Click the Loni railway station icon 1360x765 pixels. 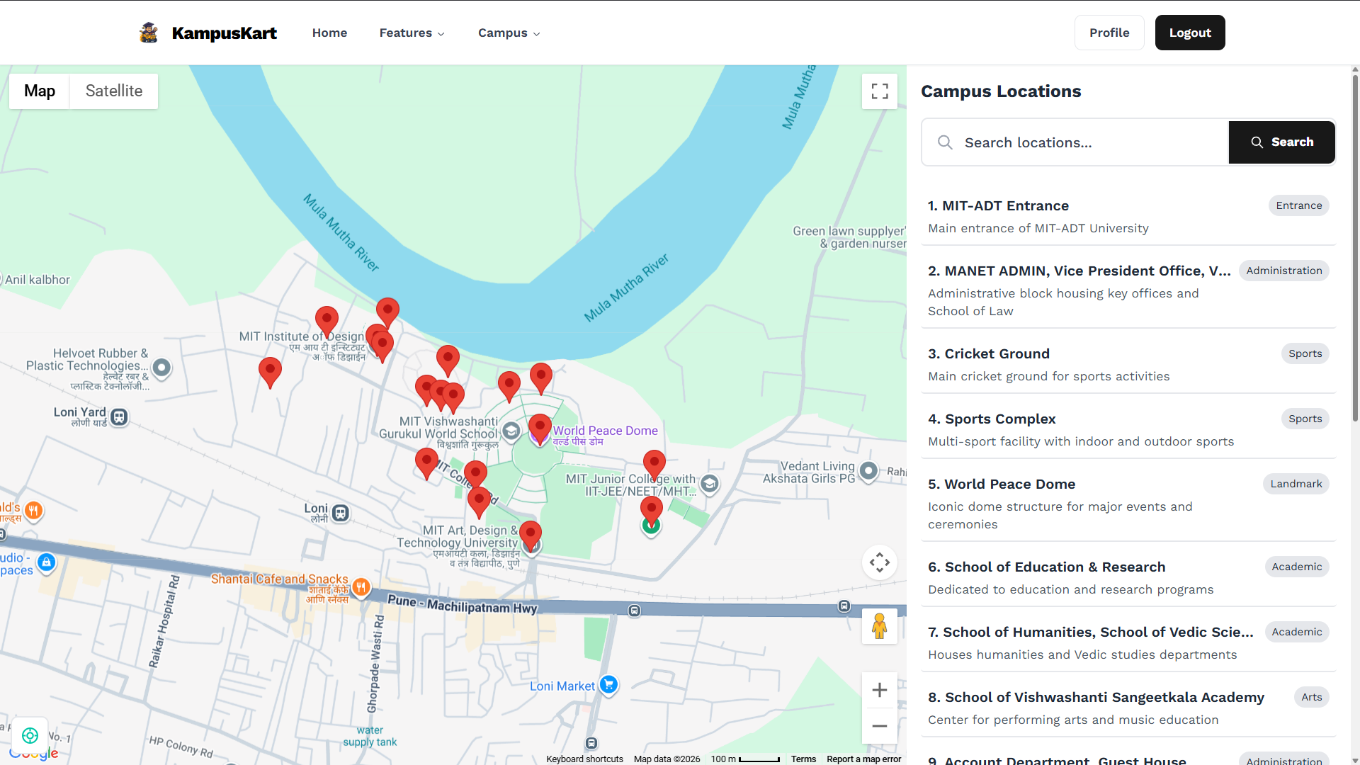point(341,513)
